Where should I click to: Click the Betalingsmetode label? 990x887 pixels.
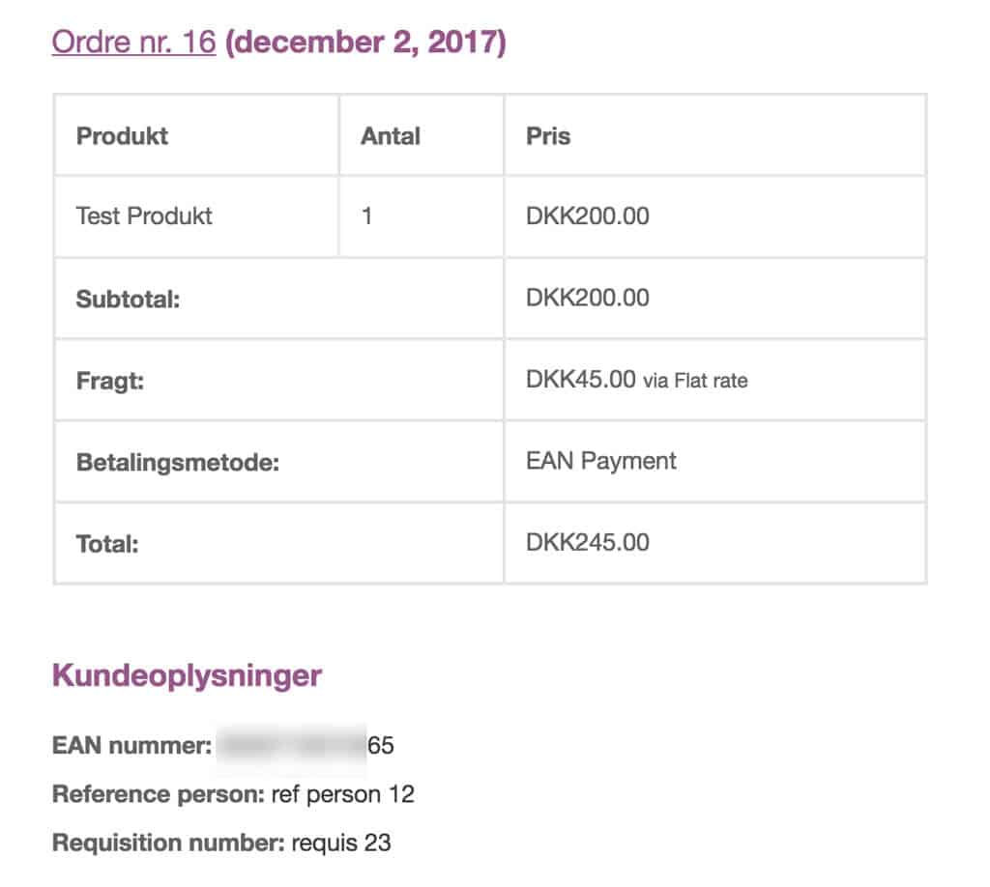178,463
